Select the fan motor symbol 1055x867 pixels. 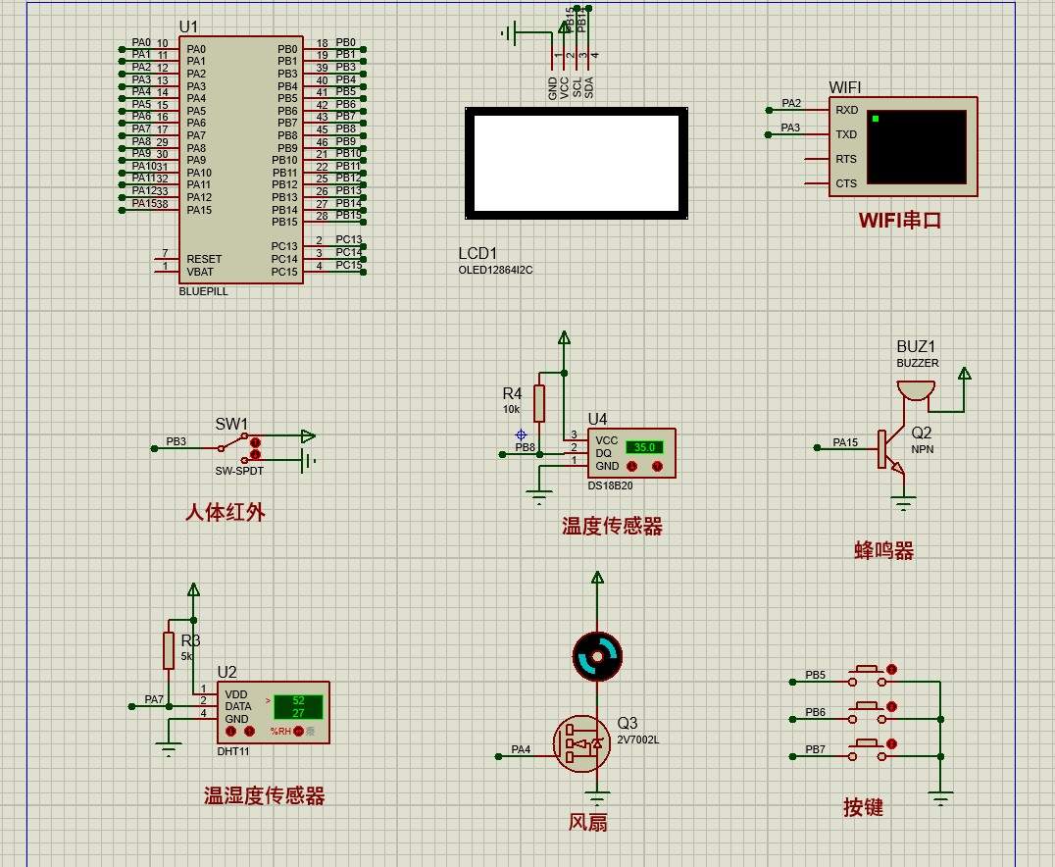coord(597,656)
